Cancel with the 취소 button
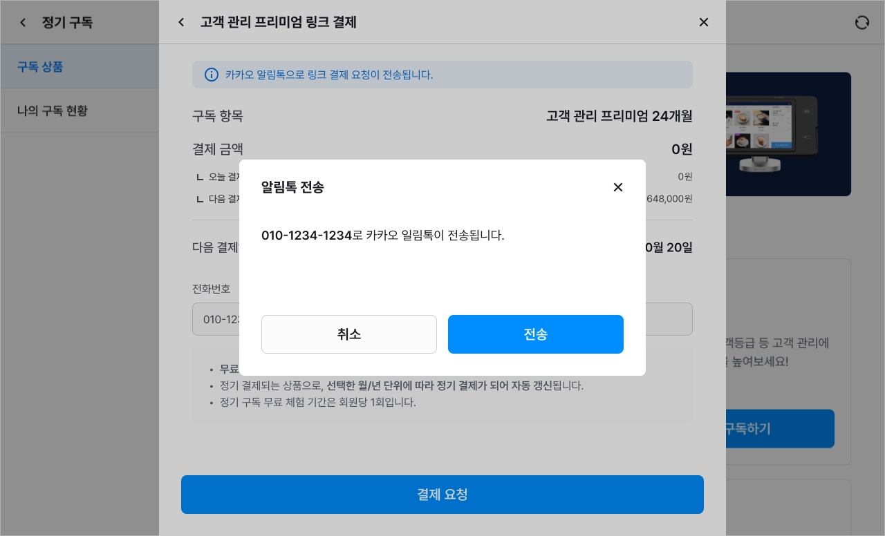The height and width of the screenshot is (536, 885). click(349, 334)
